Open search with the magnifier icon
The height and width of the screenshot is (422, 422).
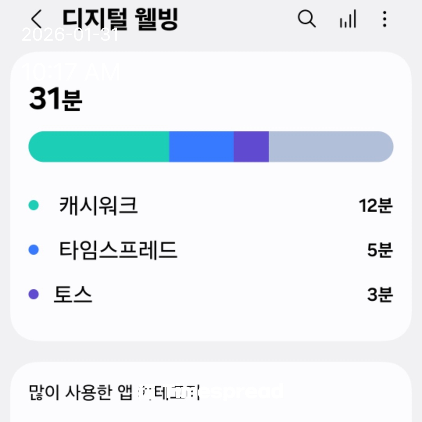click(x=307, y=19)
